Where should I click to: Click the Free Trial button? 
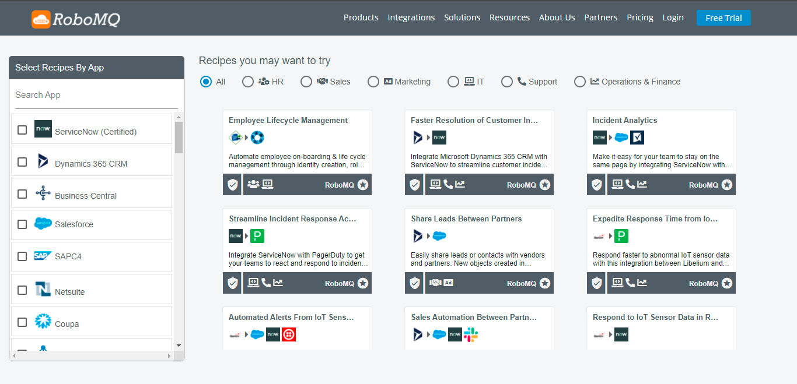pos(723,17)
